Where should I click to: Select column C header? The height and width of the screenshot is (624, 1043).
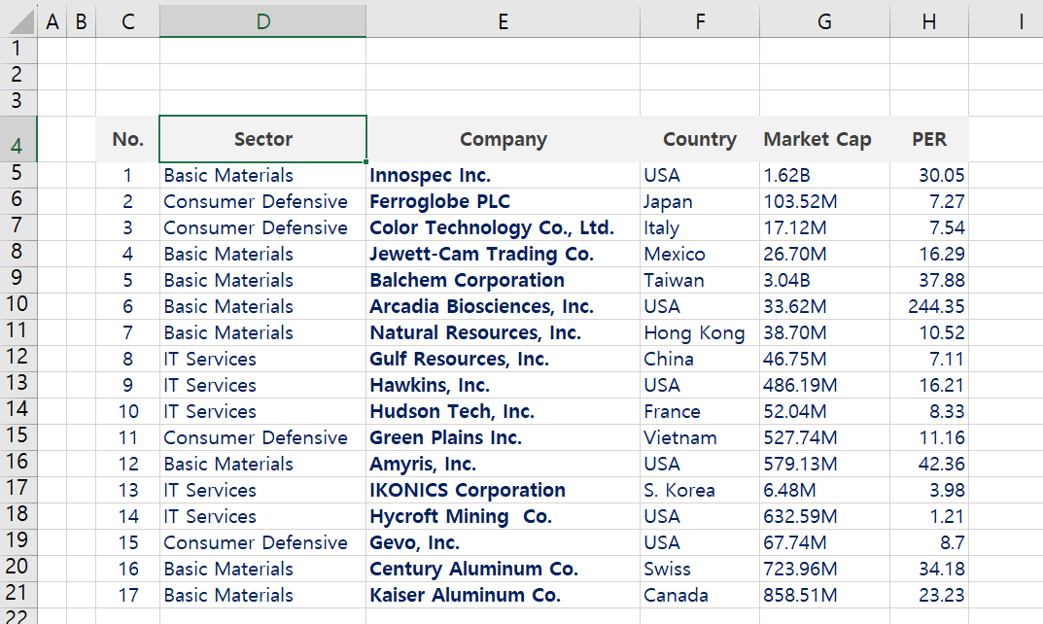point(127,21)
